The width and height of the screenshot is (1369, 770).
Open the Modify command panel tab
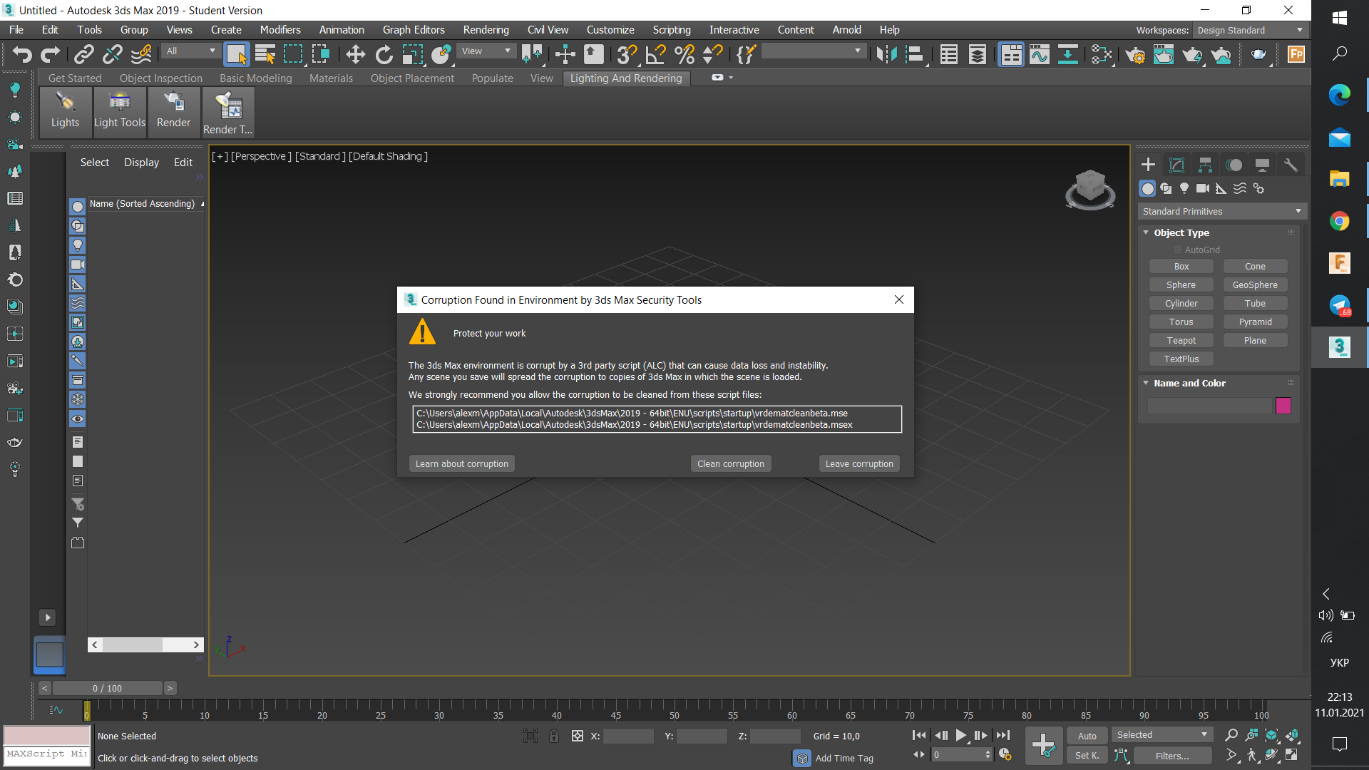click(1176, 165)
